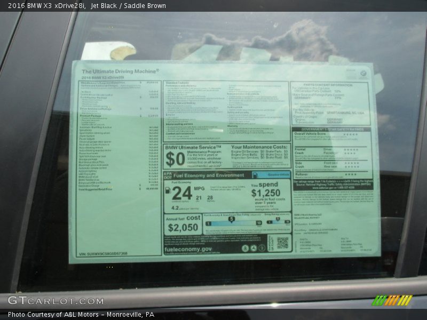Click 'GOVERNMENT 5-STAR SAFETY RATINGS' header
The width and height of the screenshot is (427, 320).
pos(332,130)
